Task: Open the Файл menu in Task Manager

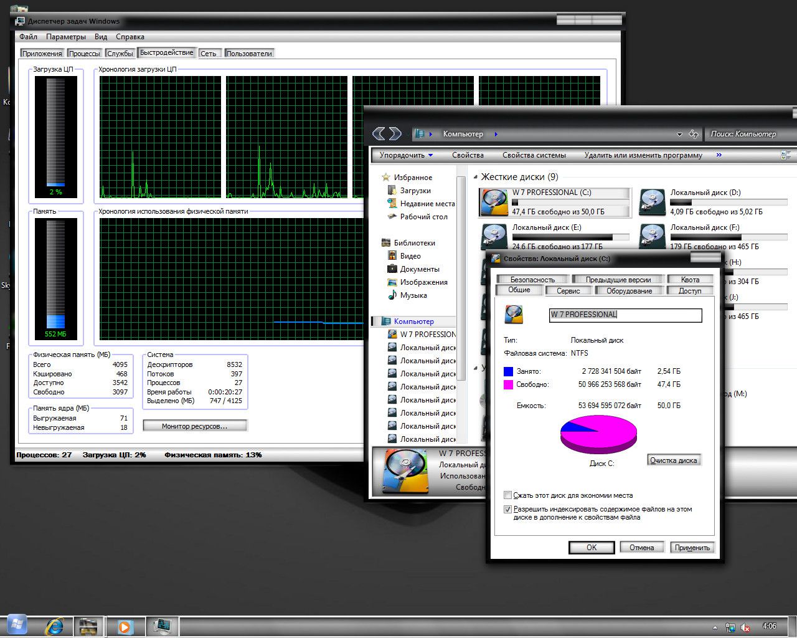Action: [x=28, y=37]
